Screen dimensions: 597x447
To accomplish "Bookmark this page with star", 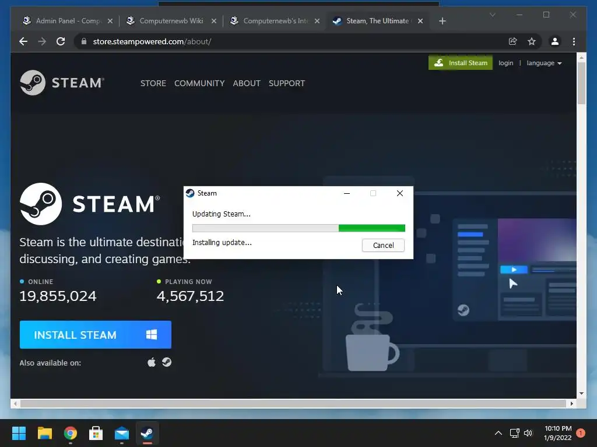I will pyautogui.click(x=532, y=41).
